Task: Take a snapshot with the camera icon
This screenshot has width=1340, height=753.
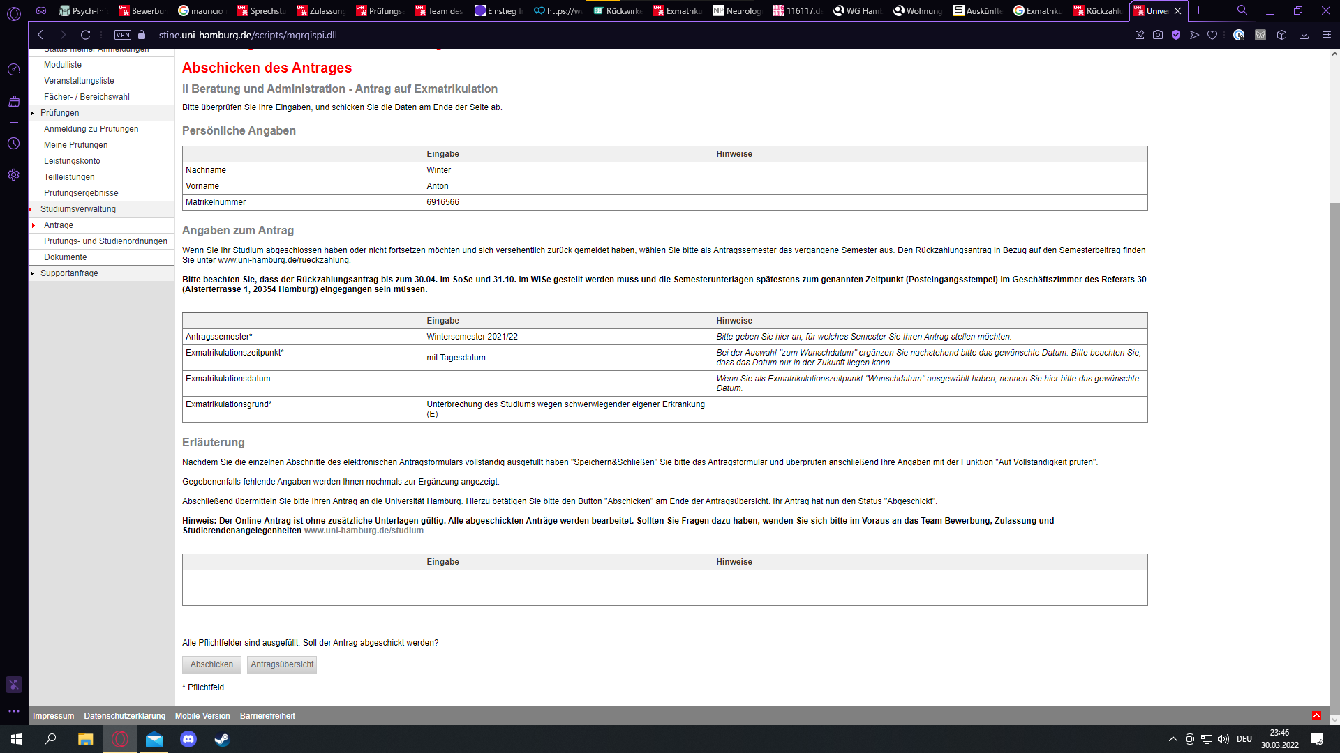Action: tap(1159, 35)
